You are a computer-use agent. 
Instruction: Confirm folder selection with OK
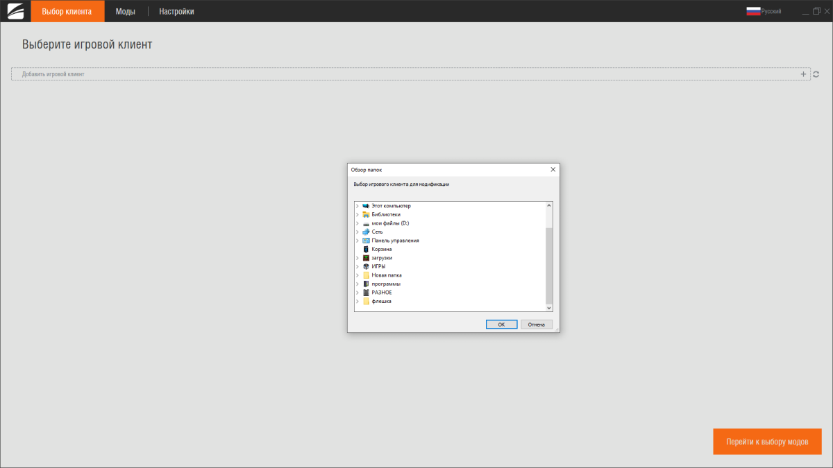[500, 324]
